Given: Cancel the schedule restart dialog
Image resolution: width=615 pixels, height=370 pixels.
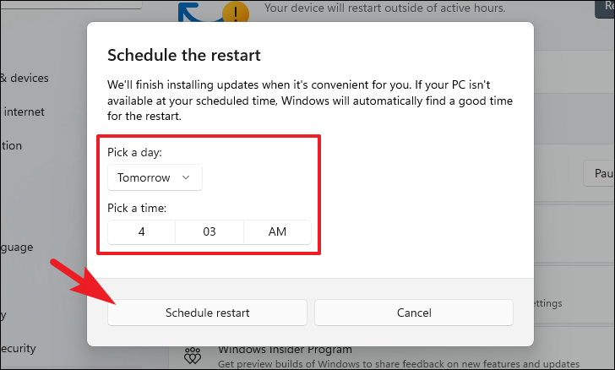Looking at the screenshot, I should 414,313.
